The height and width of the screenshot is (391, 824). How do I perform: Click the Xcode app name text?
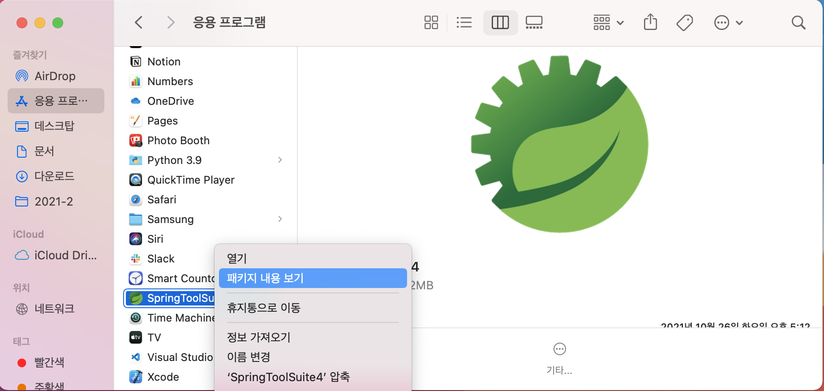[x=163, y=377]
